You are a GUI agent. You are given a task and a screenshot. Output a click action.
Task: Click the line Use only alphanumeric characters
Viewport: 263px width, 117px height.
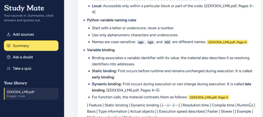[135, 35]
